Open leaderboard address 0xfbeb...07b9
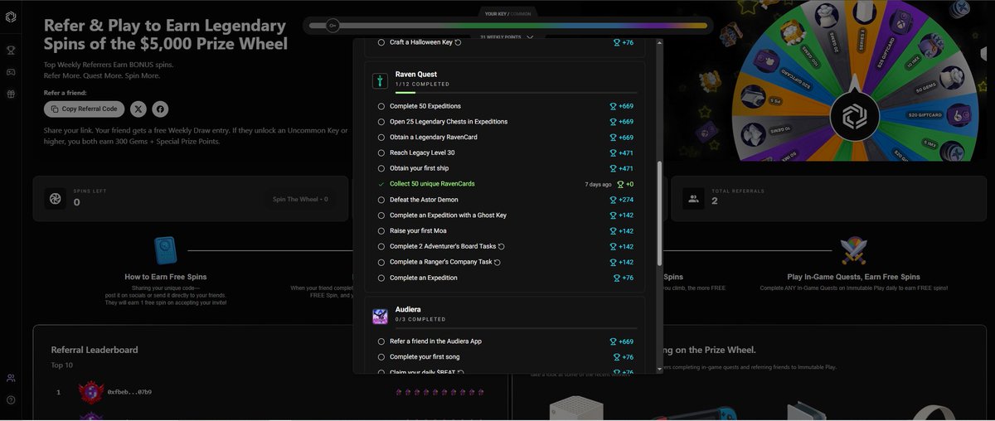The image size is (995, 421). click(x=129, y=392)
